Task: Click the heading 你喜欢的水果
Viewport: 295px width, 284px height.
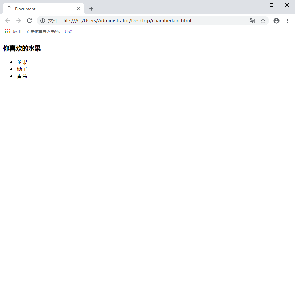Action: click(x=22, y=49)
